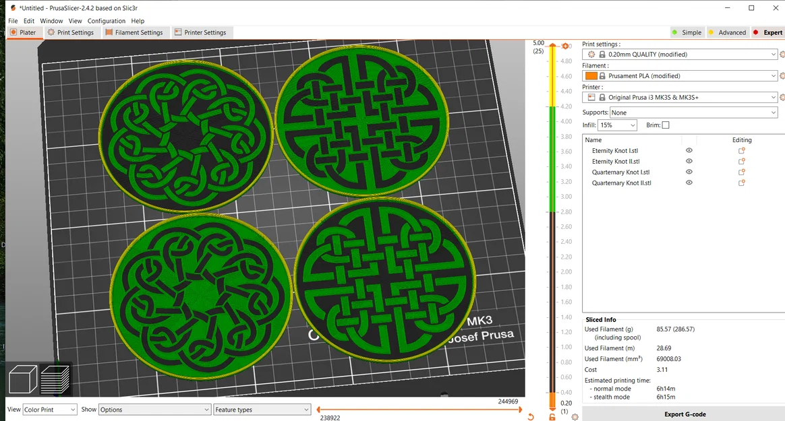The image size is (785, 421).
Task: Open the Configuration menu
Action: (107, 21)
